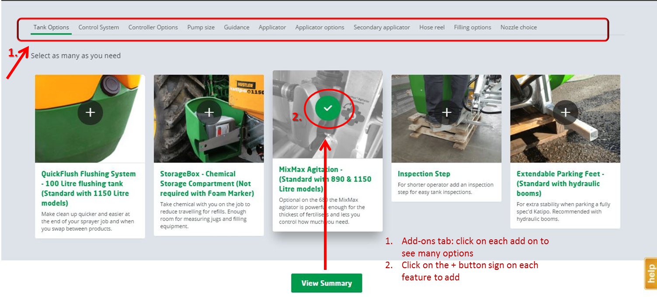Click the Parking Feet description 'For extra stability'
This screenshot has height=297, width=657.
point(563,211)
